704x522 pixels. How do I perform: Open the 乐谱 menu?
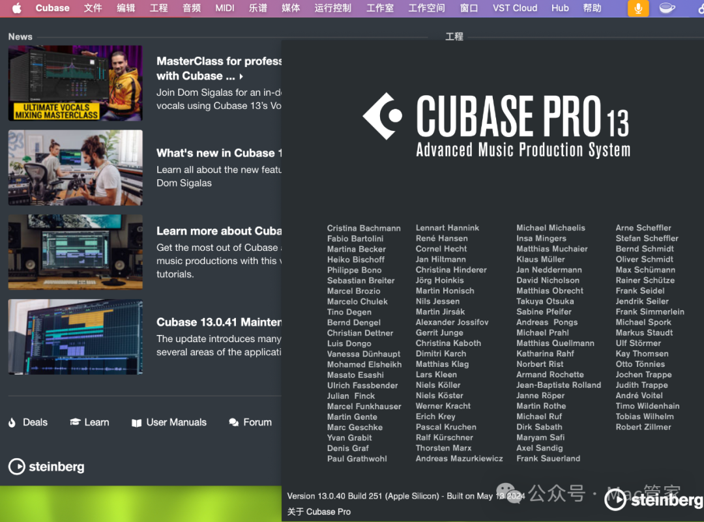pyautogui.click(x=258, y=8)
